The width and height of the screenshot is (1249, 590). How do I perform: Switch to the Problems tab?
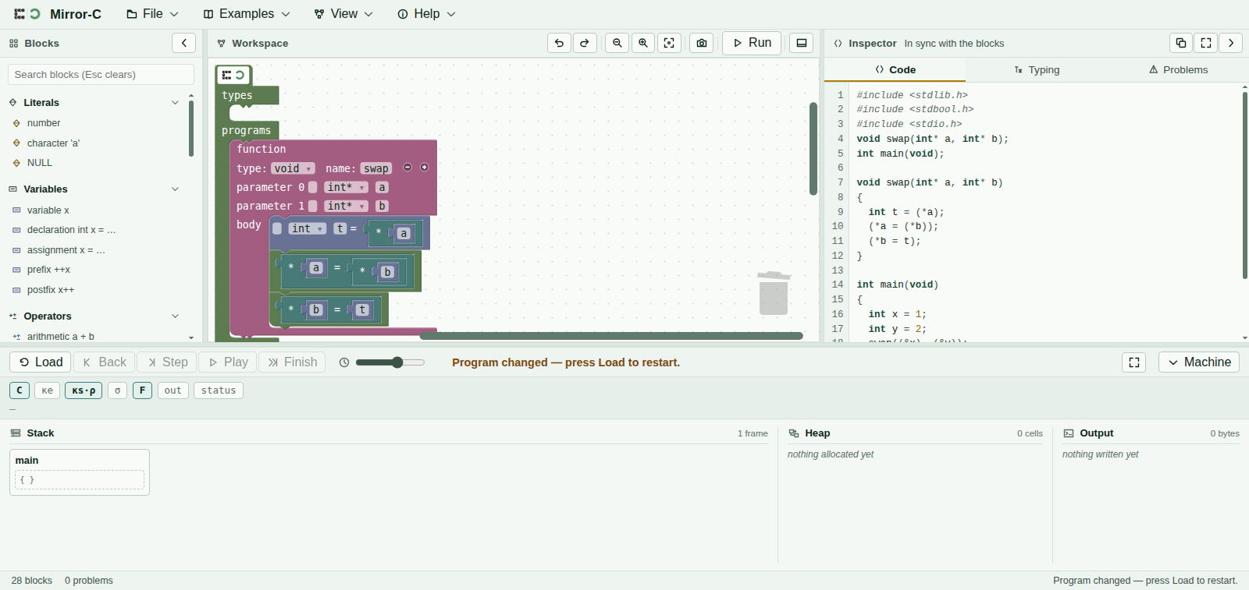1178,69
